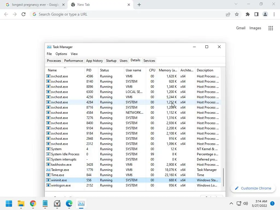
Task: Open notification badge in taskbar
Action: point(272,203)
